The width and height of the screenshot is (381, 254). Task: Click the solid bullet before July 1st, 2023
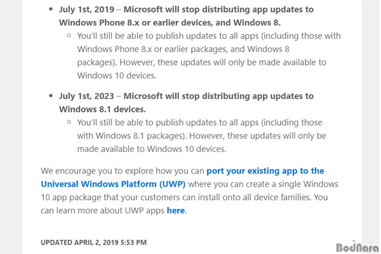point(51,96)
